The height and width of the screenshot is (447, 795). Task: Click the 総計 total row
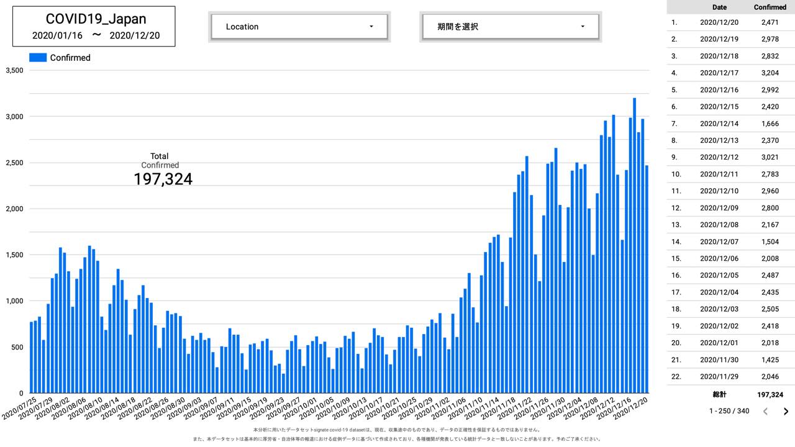coord(730,394)
